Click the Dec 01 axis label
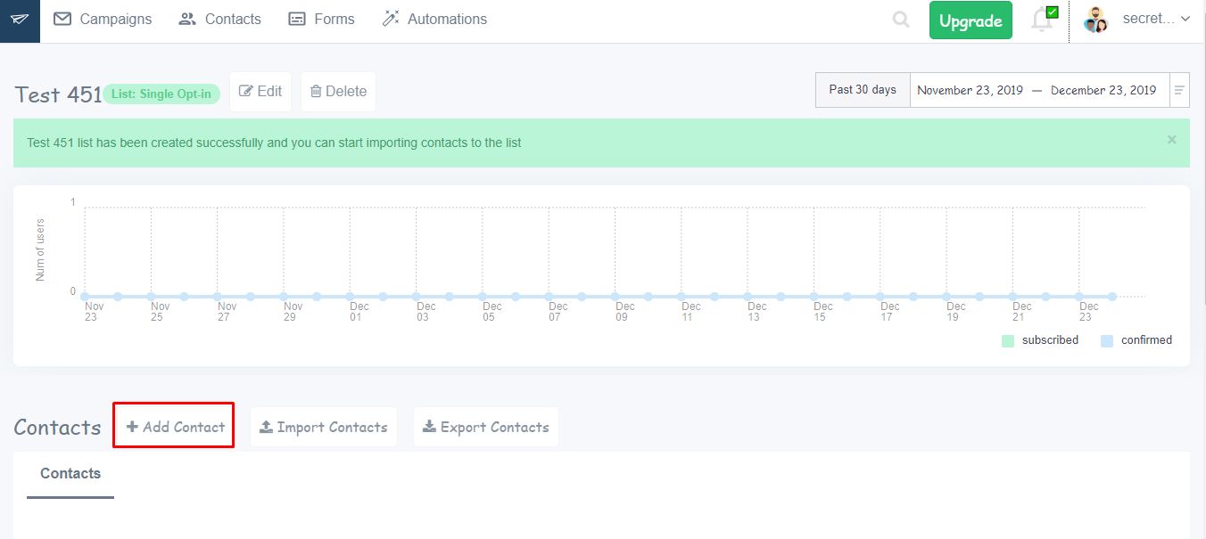 click(x=358, y=312)
